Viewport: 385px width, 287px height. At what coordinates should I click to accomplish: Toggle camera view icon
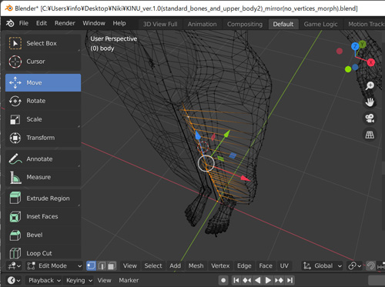(370, 118)
